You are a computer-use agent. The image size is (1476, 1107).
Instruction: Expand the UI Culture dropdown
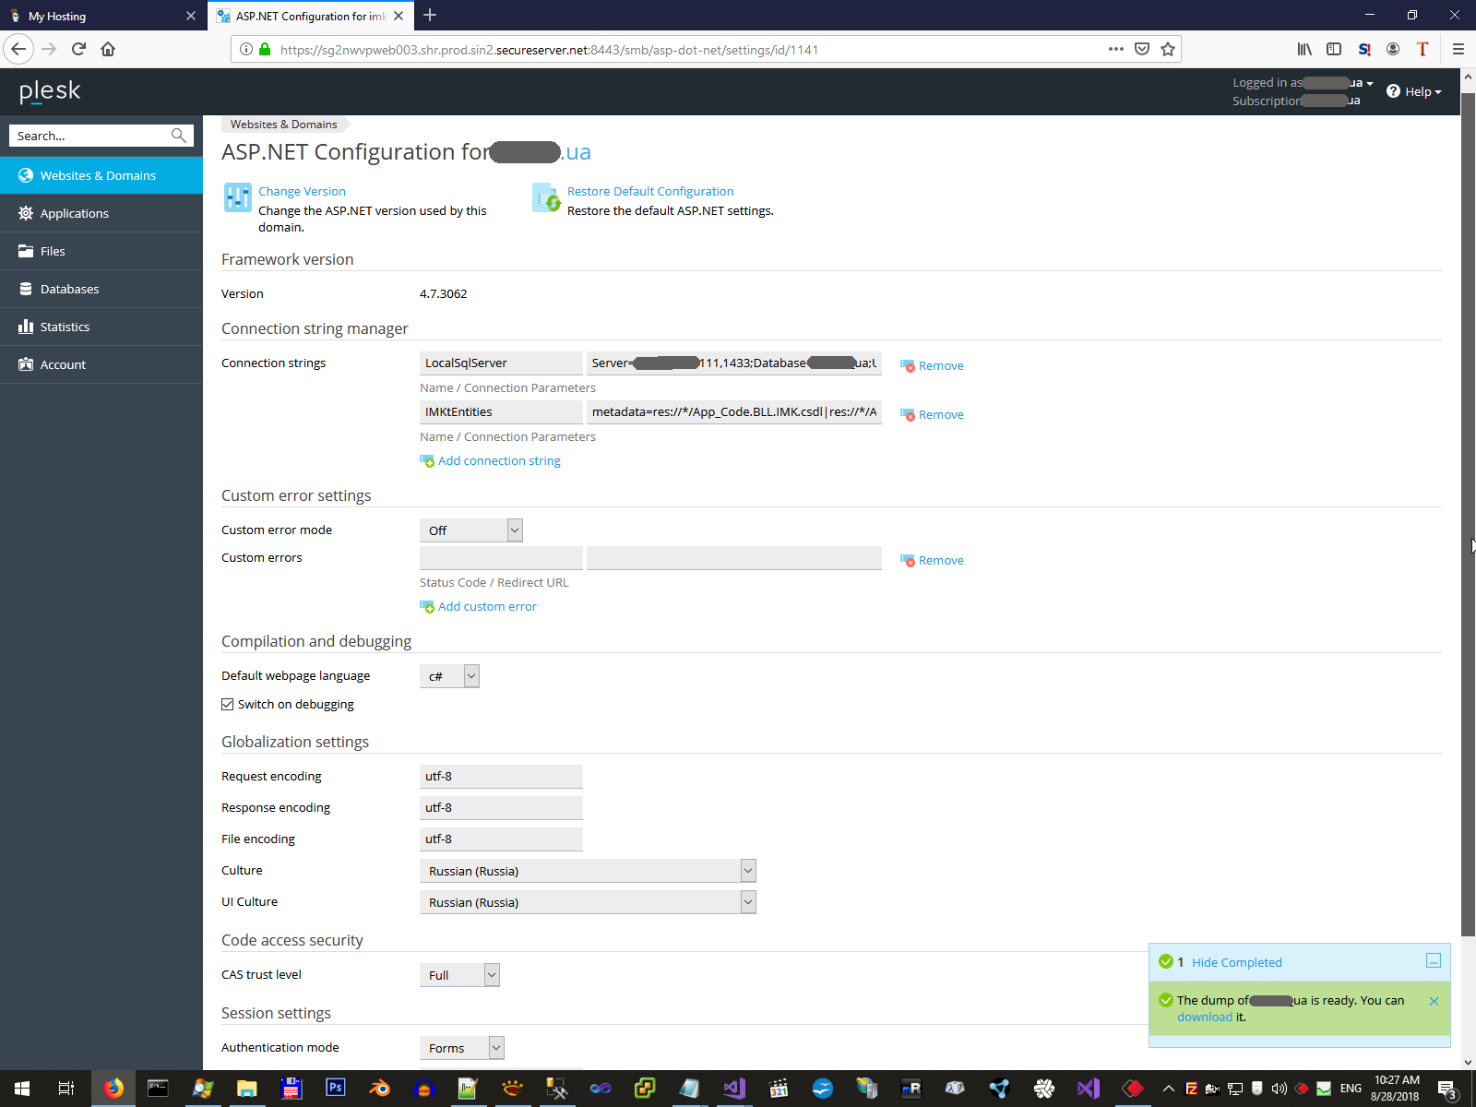[x=588, y=902]
